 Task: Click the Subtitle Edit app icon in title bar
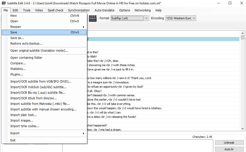click(4, 3)
